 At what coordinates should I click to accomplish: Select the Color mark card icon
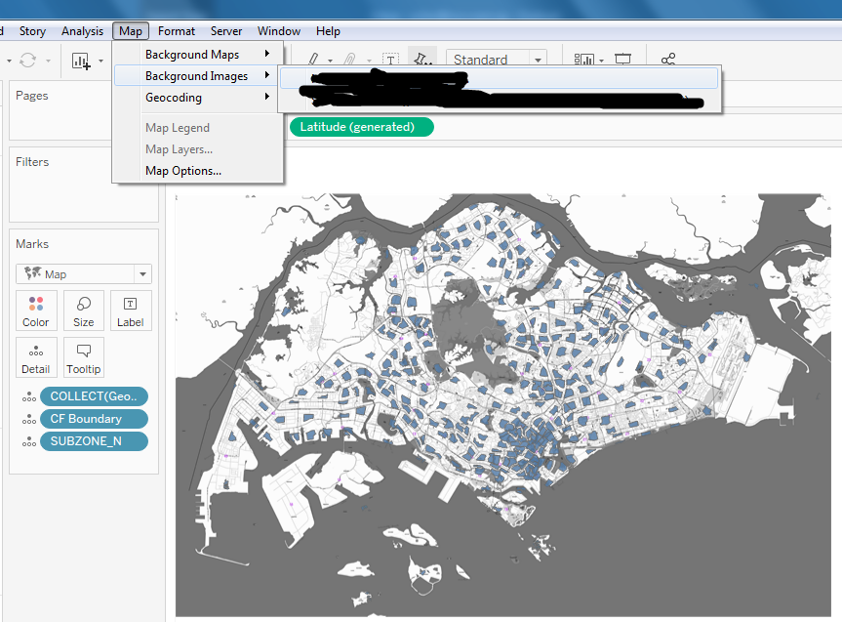(x=36, y=311)
